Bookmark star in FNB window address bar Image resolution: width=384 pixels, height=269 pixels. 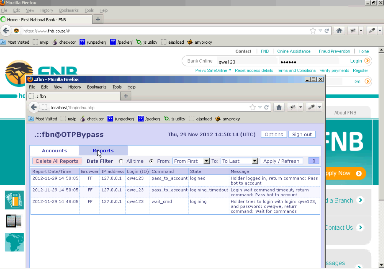[313, 31]
